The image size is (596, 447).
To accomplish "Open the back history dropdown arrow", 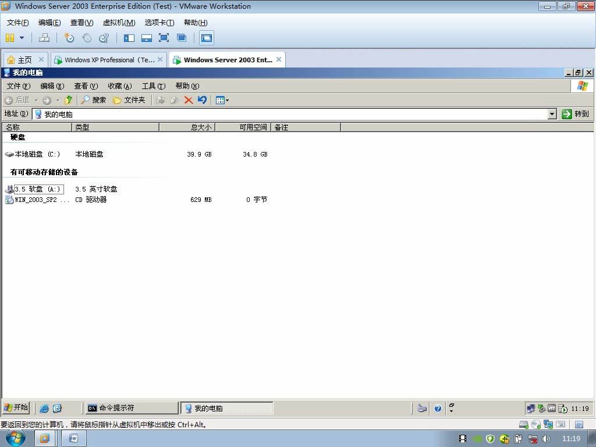I will [x=37, y=100].
